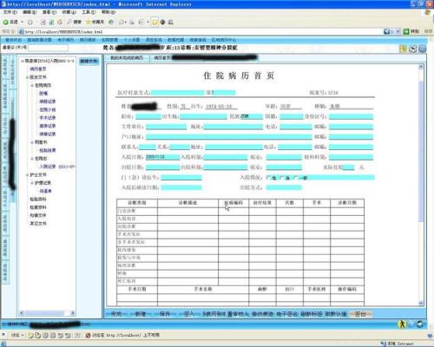The width and height of the screenshot is (434, 347).
Task: Click the main form vertical scrollbar
Action: (421, 185)
